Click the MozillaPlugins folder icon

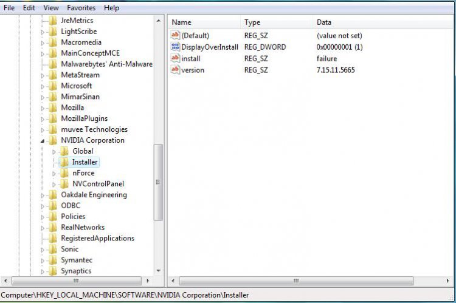tap(53, 119)
